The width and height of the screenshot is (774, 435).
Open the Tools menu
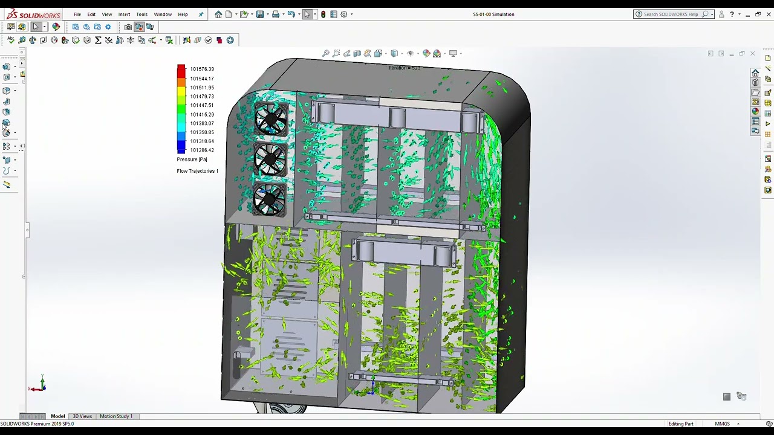point(141,14)
